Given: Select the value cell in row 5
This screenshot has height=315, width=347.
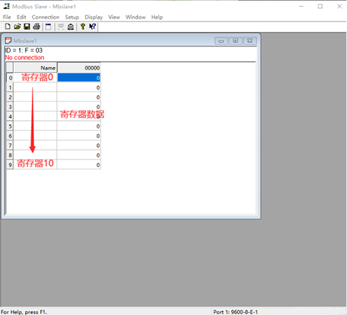Looking at the screenshot, I should pyautogui.click(x=79, y=126).
